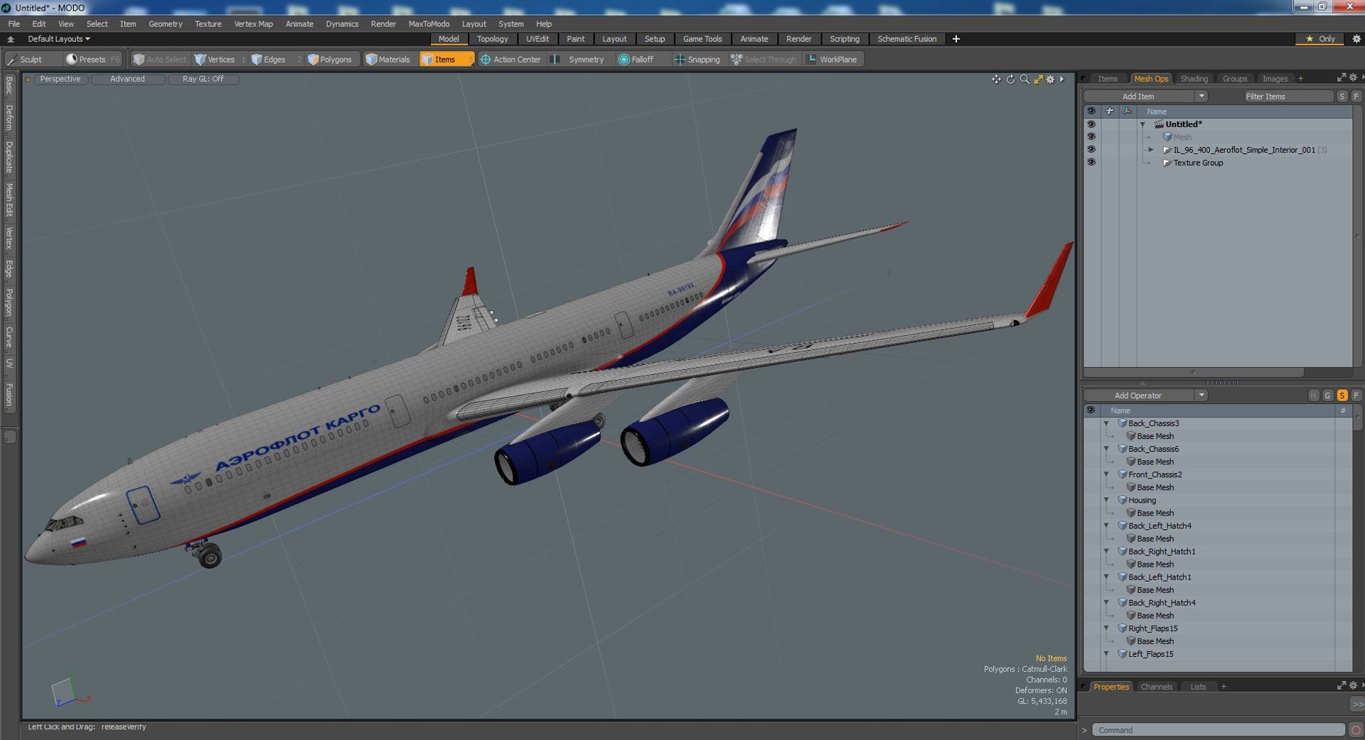Collapse the Untitled scene tree
1365x740 pixels.
[x=1142, y=124]
